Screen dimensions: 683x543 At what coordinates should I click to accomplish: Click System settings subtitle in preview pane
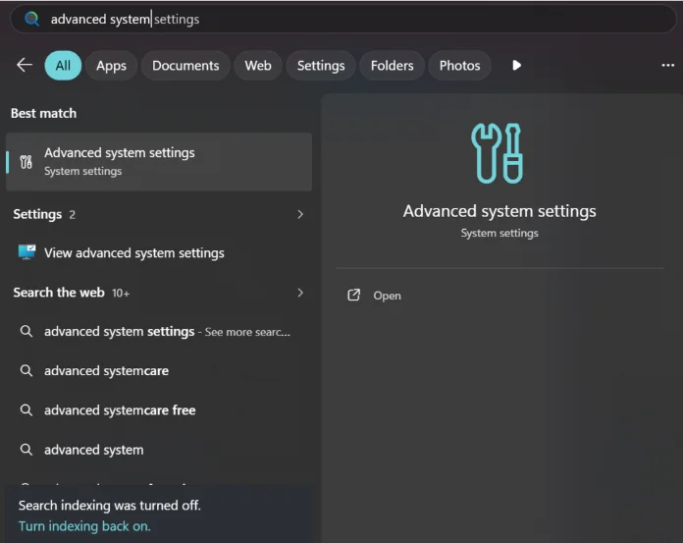pos(499,233)
